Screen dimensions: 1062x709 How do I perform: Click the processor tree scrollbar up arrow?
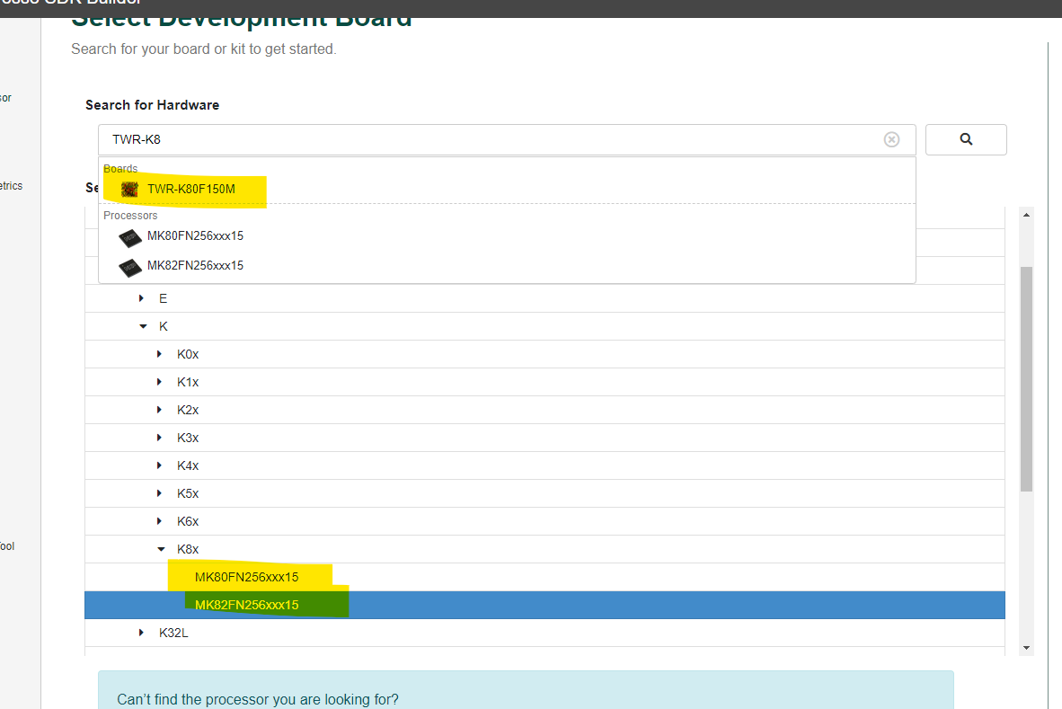click(x=1026, y=215)
